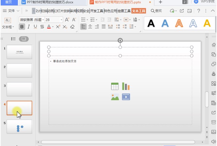Select slide 5 thumbnail

pos(20,127)
